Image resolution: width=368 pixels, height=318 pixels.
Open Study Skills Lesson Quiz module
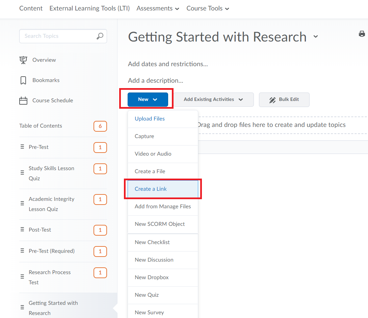(51, 174)
